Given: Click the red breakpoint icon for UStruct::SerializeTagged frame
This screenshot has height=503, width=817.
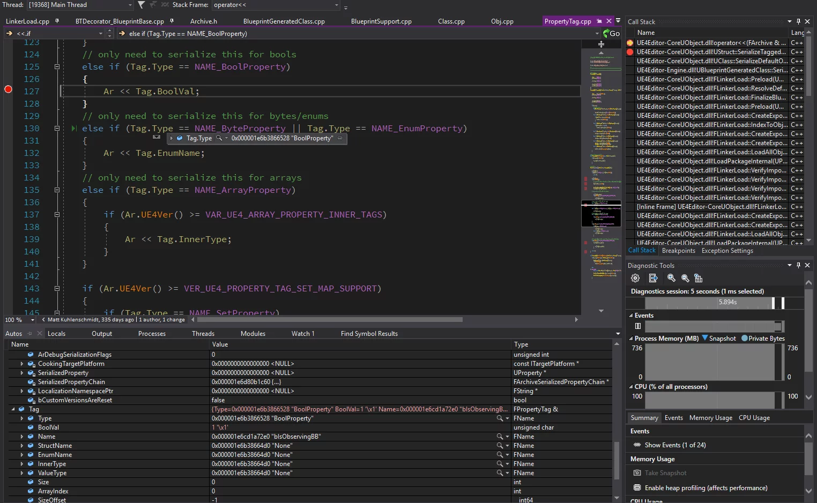Looking at the screenshot, I should tap(630, 52).
